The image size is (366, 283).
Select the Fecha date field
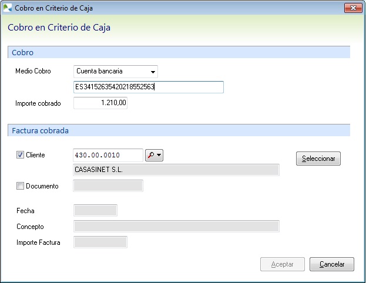point(95,210)
